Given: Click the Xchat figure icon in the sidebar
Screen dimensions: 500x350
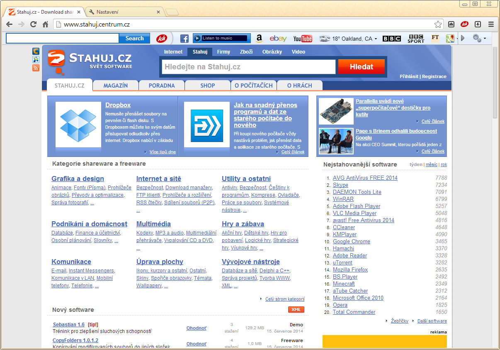Looking at the screenshot, I should 36,59.
